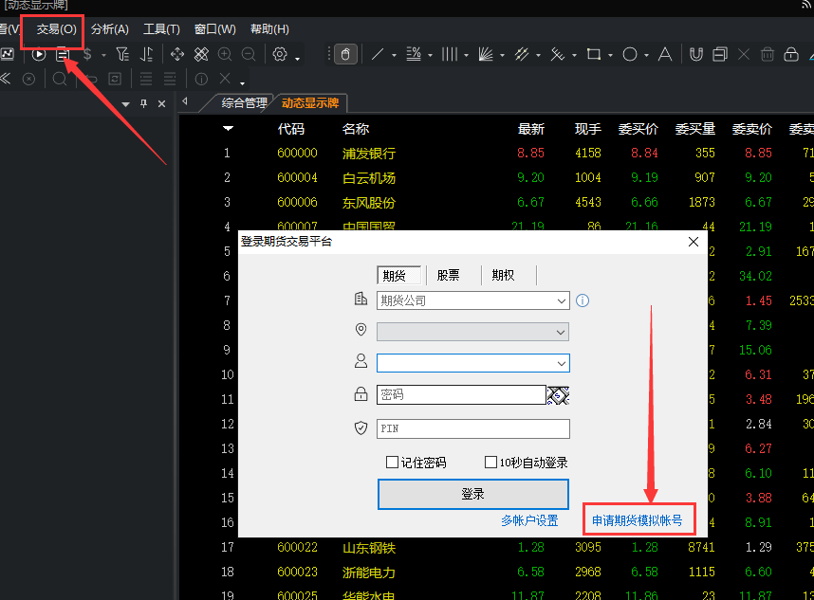Open the 帮助(H) menu
Screen dimensions: 814x600
click(x=269, y=29)
